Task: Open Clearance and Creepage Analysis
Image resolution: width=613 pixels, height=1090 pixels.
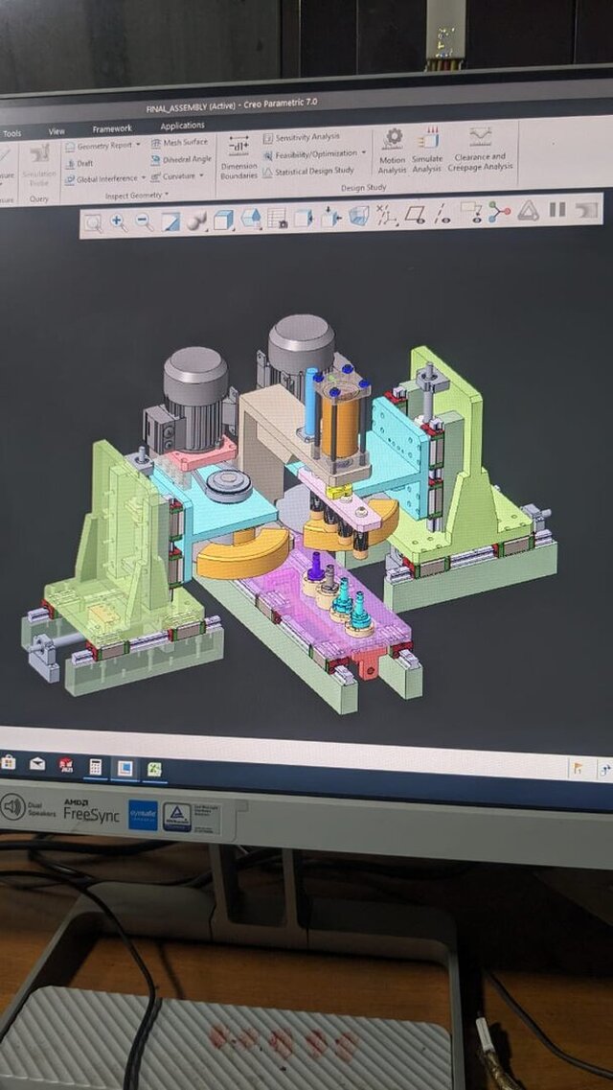Action: 481,148
